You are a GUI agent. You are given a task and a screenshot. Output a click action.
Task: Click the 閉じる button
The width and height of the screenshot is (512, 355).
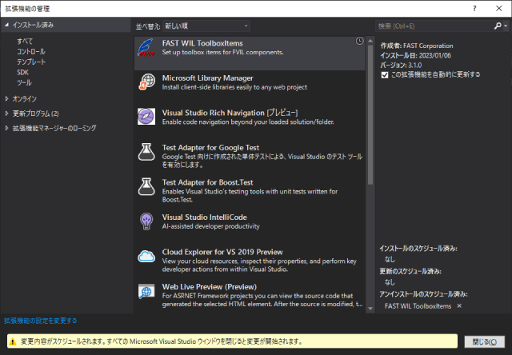[485, 342]
